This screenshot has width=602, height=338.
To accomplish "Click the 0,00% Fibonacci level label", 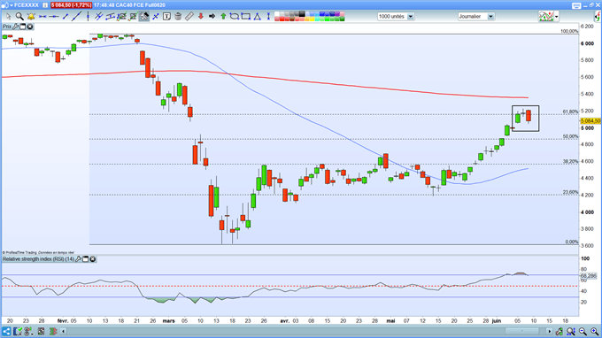I will tap(571, 242).
